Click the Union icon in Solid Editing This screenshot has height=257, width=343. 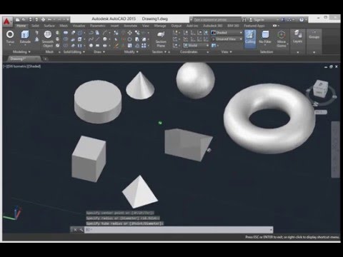pos(66,33)
